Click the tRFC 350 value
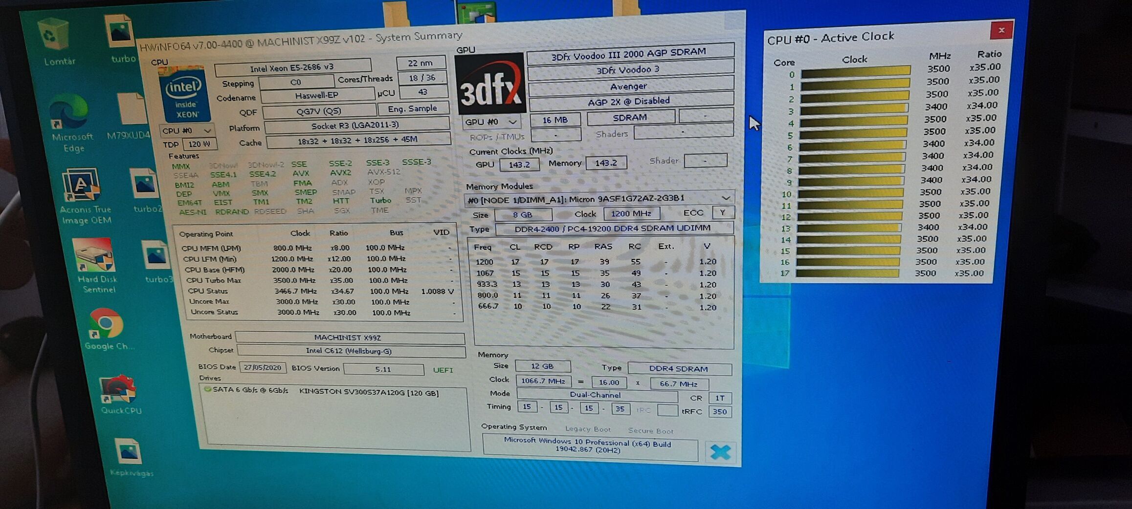 (720, 412)
